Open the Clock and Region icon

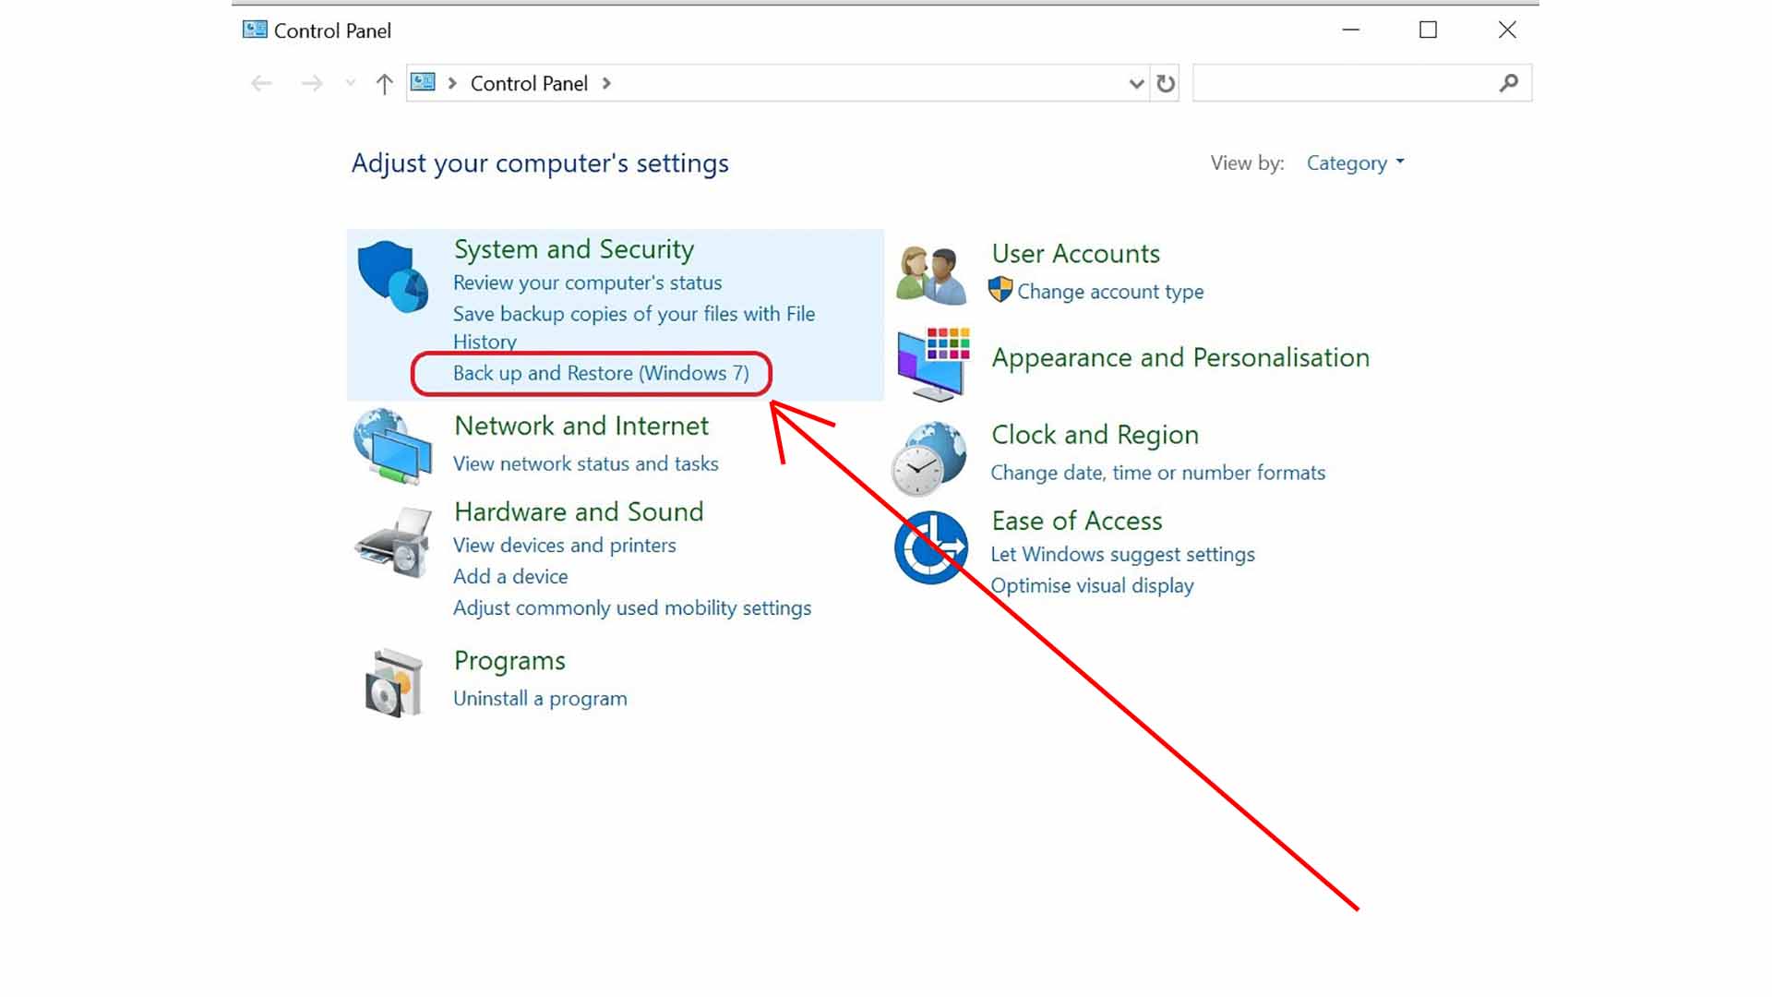pyautogui.click(x=928, y=458)
